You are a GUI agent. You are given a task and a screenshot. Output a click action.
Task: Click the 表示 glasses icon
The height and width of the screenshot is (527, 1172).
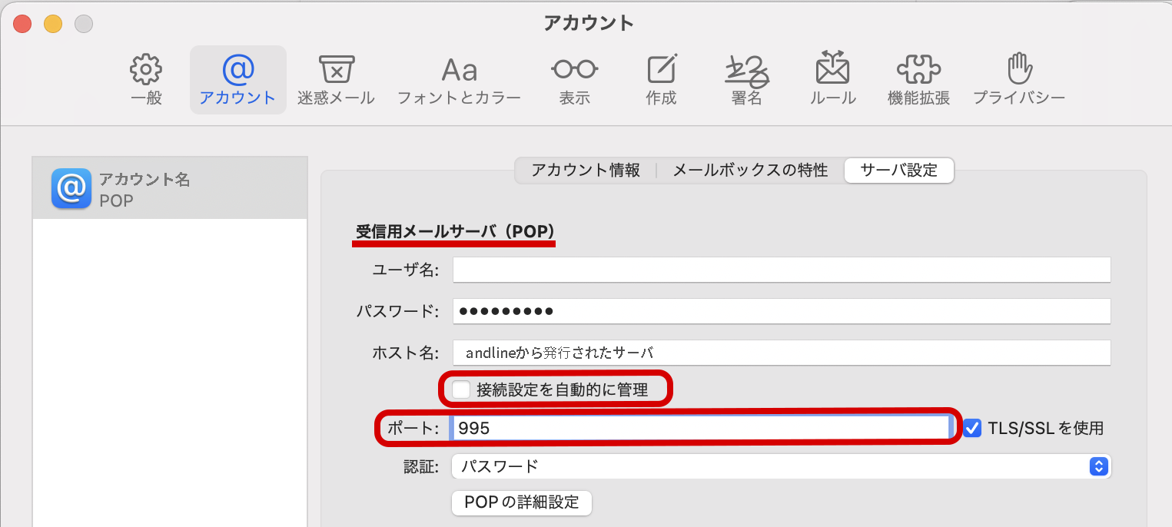tap(574, 71)
